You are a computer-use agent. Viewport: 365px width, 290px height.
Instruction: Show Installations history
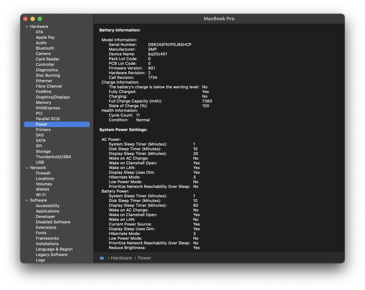(x=47, y=244)
